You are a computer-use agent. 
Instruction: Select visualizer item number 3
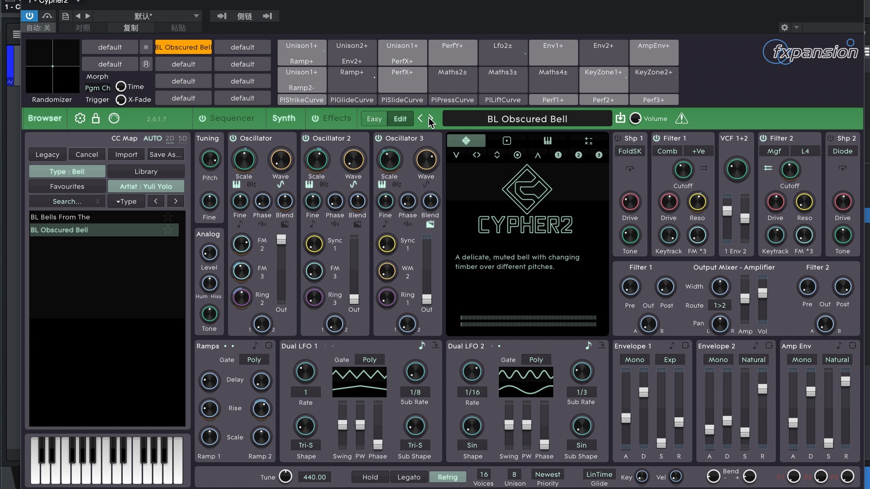tap(599, 155)
